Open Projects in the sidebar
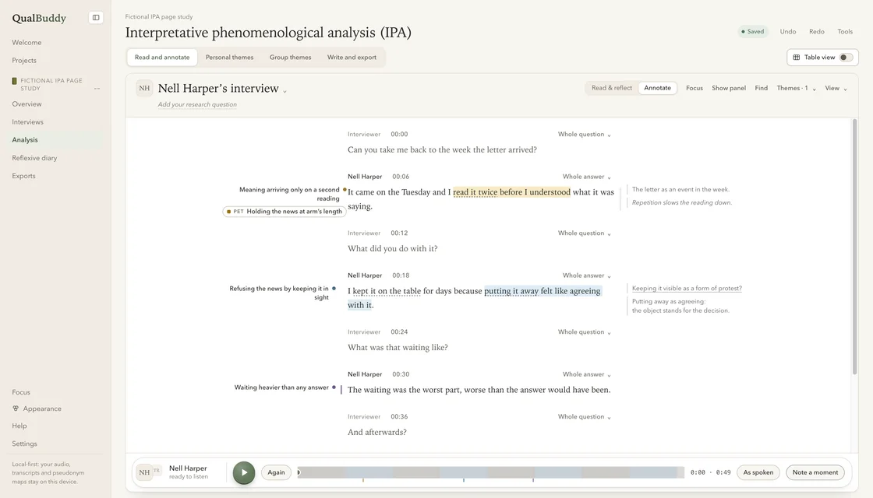The image size is (873, 498). (24, 60)
